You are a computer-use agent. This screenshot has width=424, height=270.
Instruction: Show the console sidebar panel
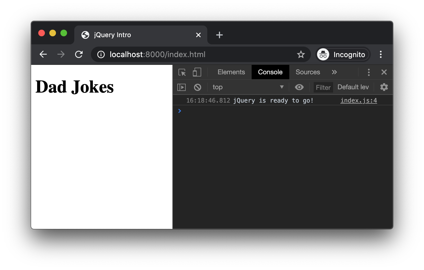pyautogui.click(x=182, y=87)
